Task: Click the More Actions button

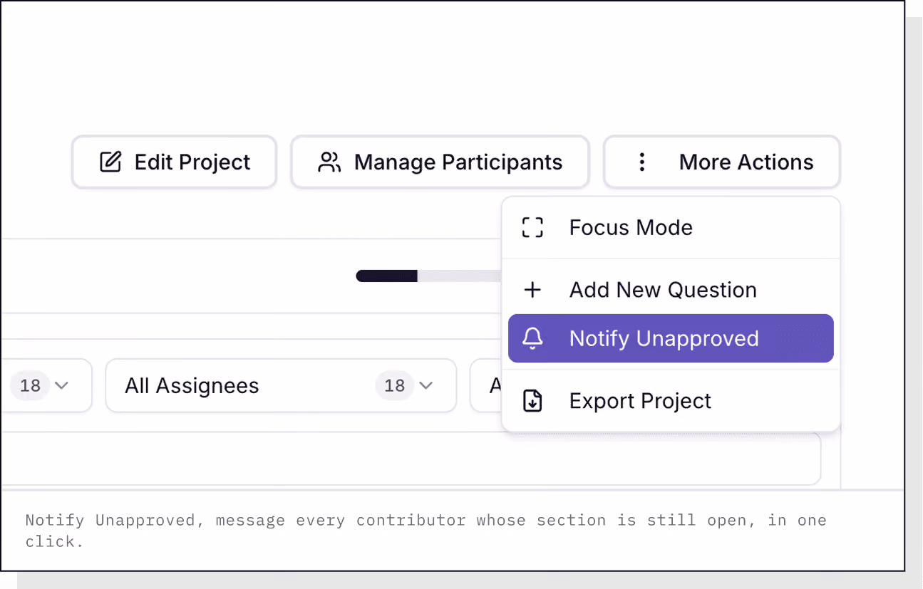Action: pyautogui.click(x=722, y=162)
